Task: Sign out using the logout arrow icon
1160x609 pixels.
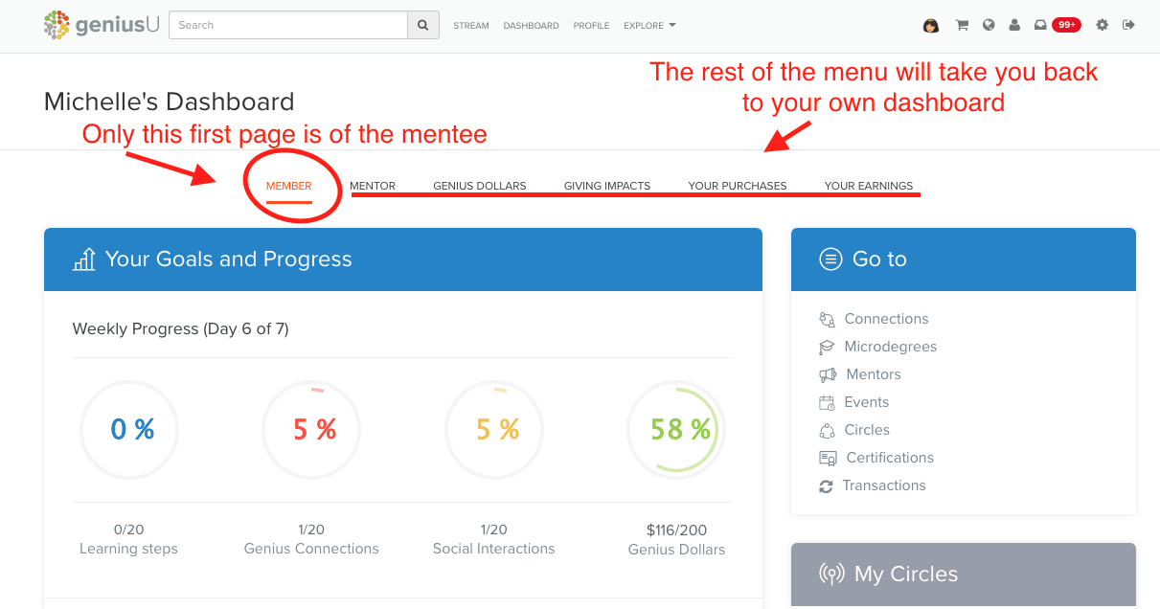Action: tap(1128, 25)
